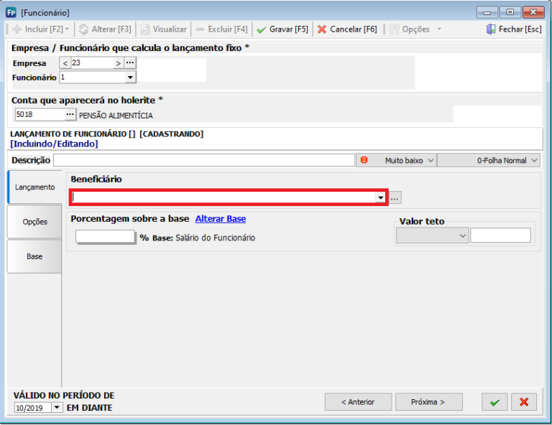
Task: Click the Valor teto value field
Action: click(500, 235)
